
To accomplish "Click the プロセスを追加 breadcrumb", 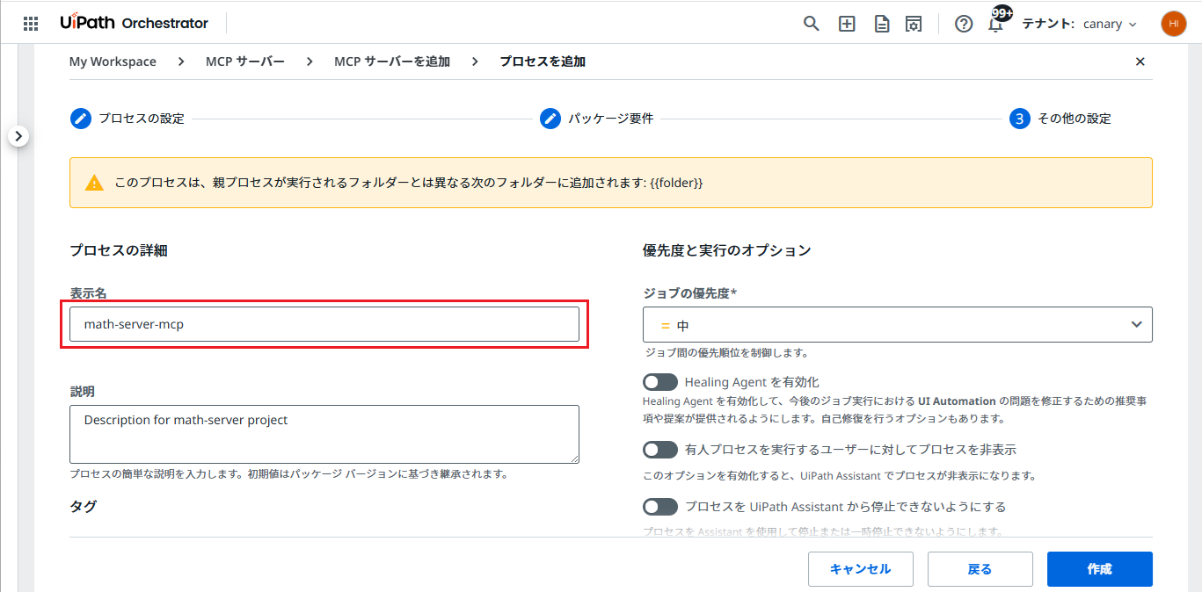I will [x=543, y=61].
